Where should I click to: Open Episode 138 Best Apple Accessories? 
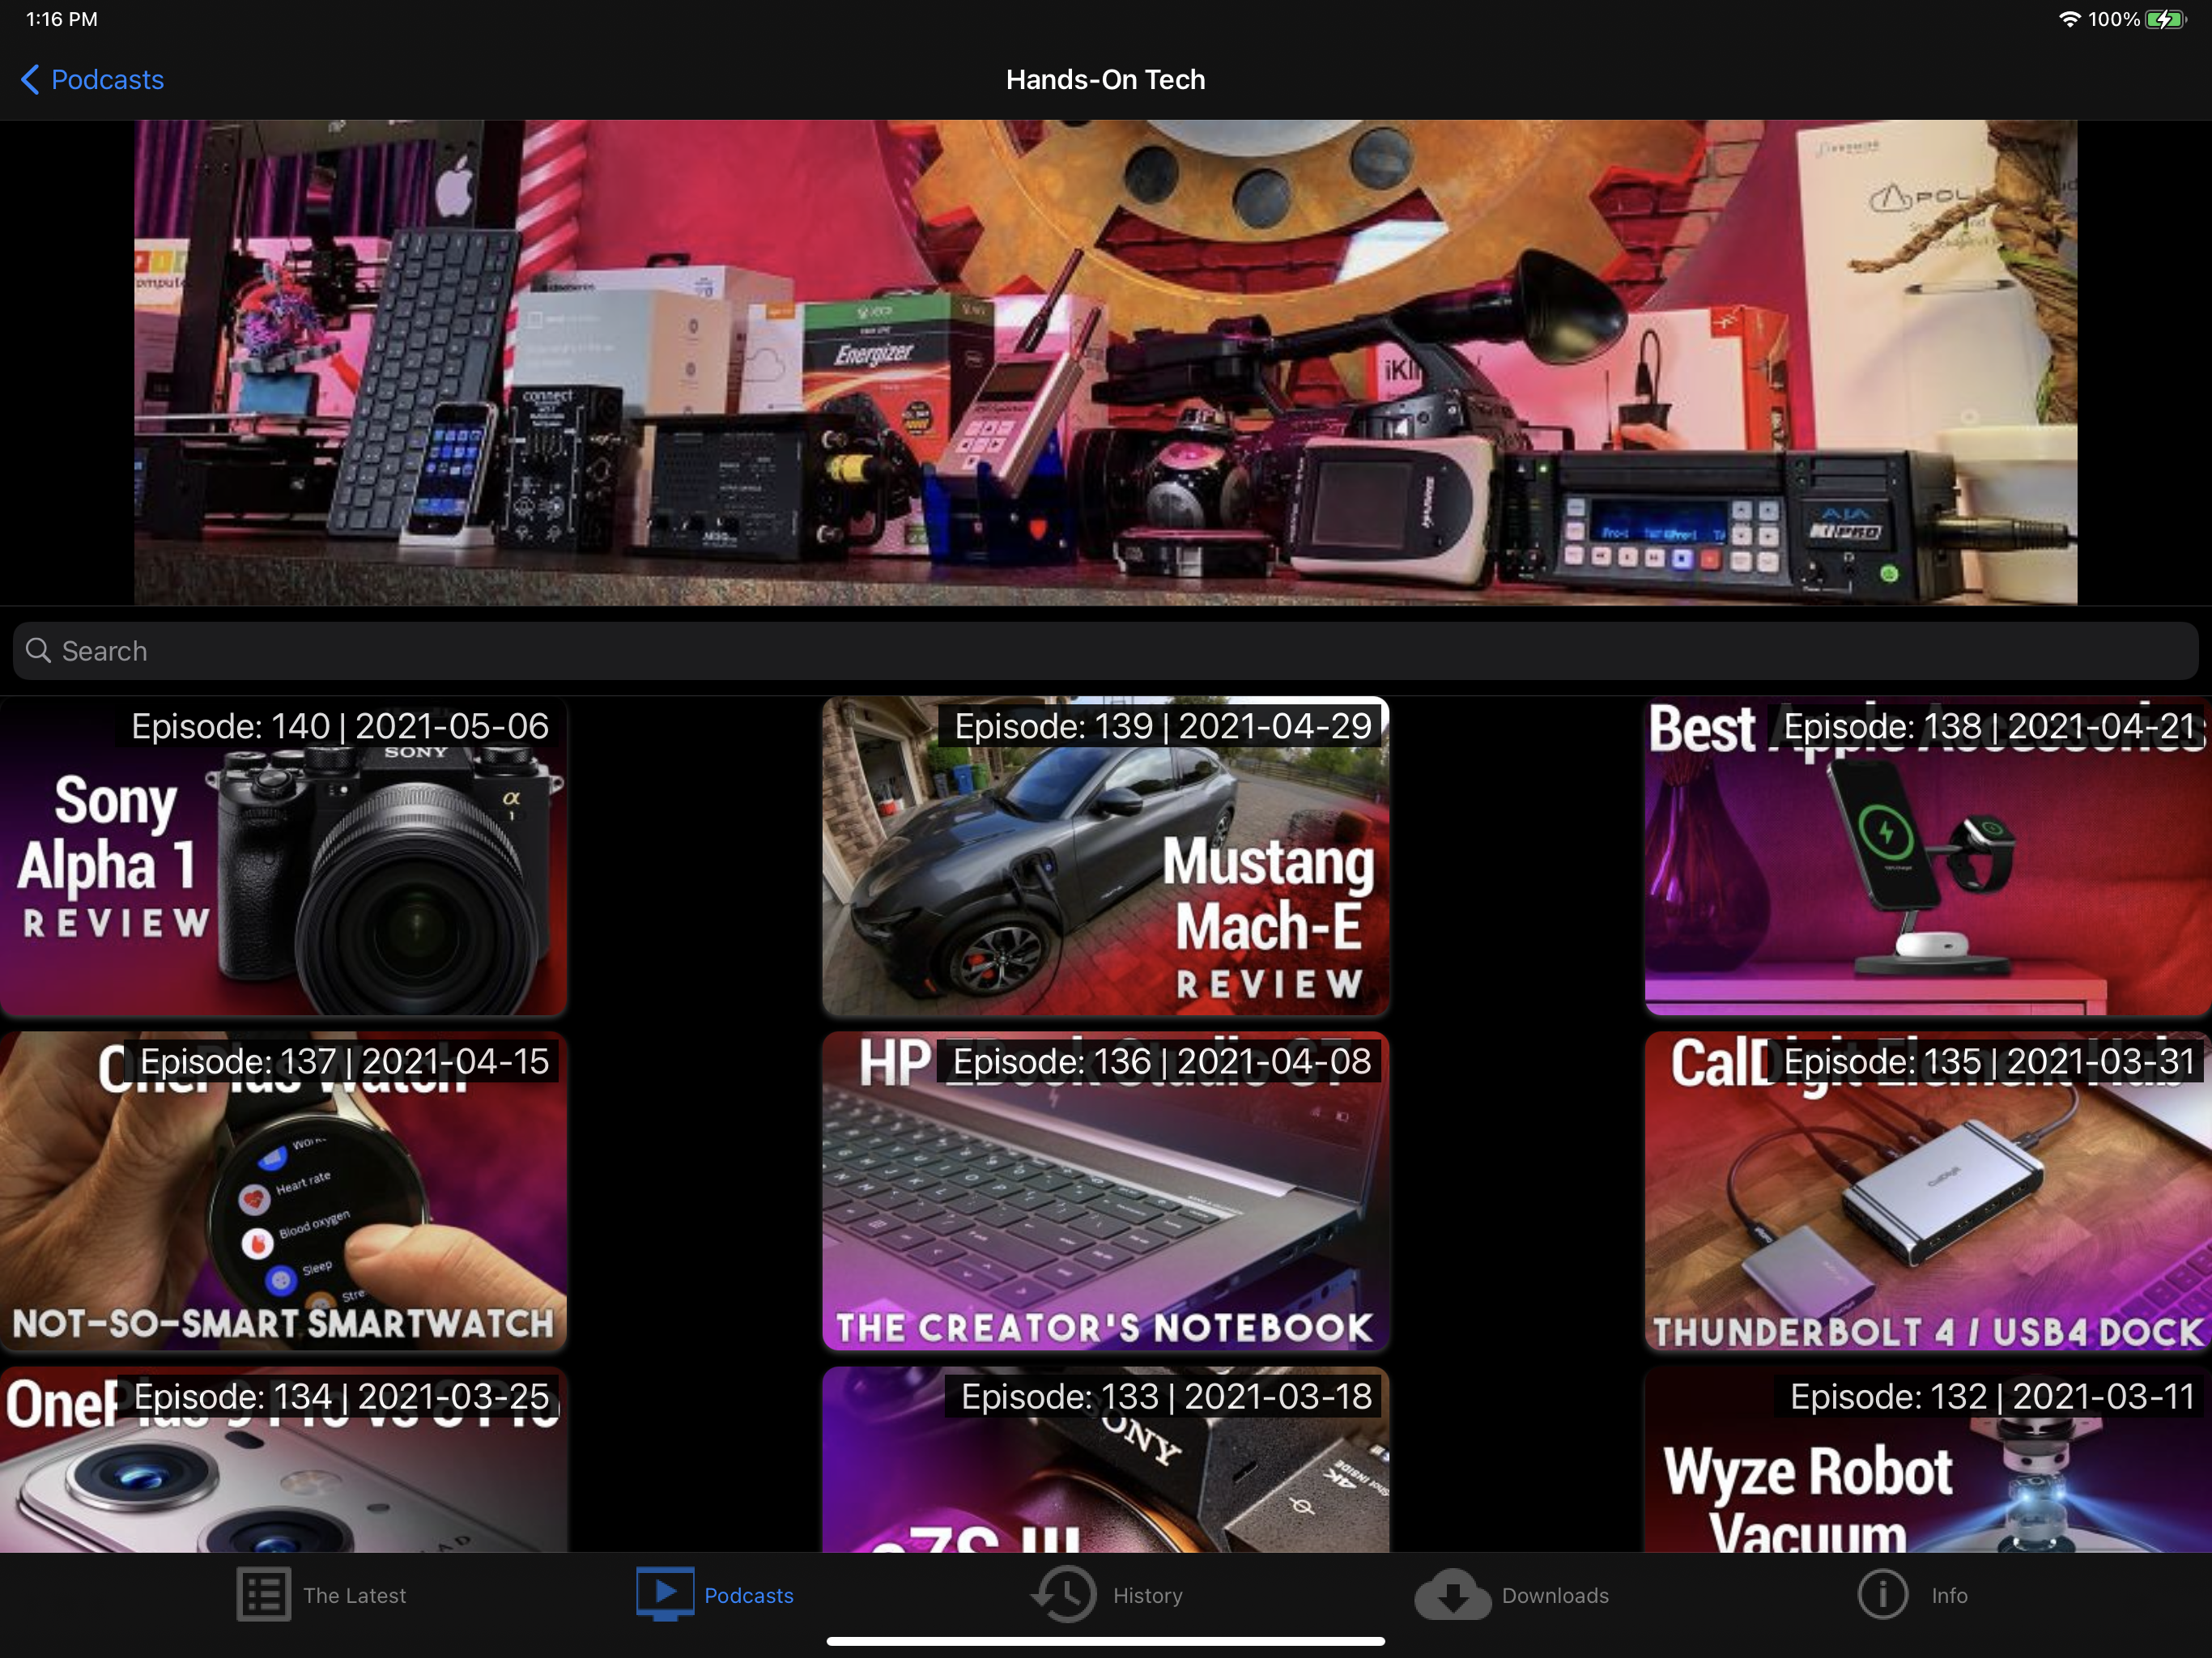pos(1928,857)
